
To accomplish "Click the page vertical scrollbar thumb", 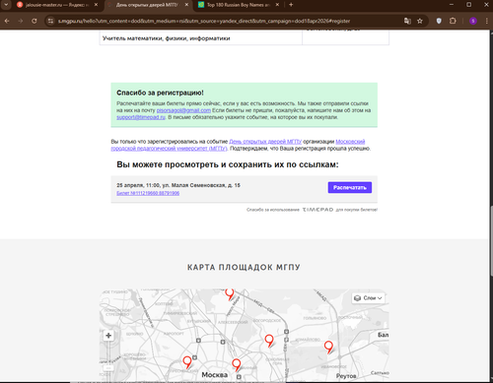I will click(x=491, y=241).
